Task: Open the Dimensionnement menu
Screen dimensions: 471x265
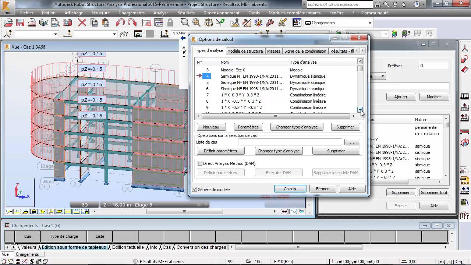Action: [x=221, y=13]
